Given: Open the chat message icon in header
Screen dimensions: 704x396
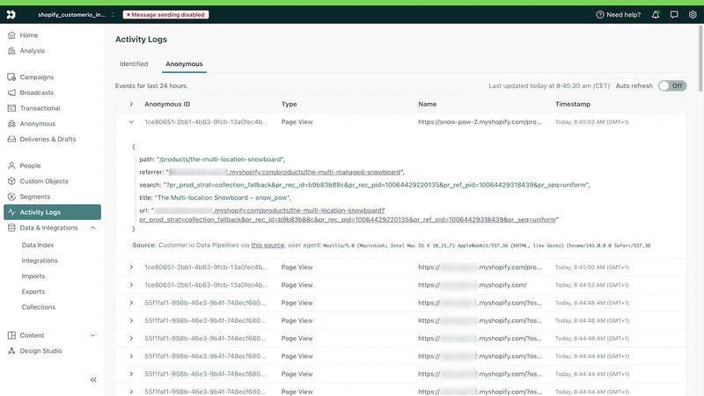Looking at the screenshot, I should tap(674, 14).
